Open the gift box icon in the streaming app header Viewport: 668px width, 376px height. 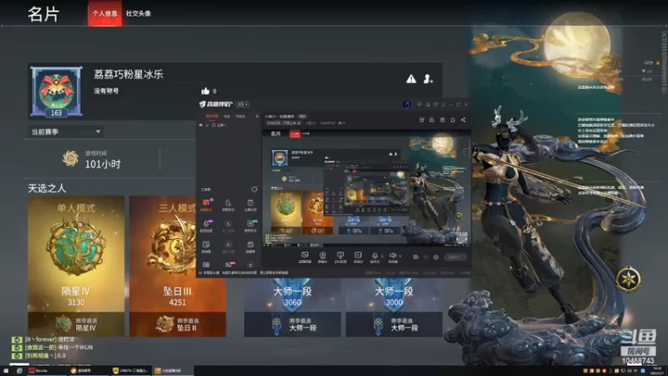point(422,119)
